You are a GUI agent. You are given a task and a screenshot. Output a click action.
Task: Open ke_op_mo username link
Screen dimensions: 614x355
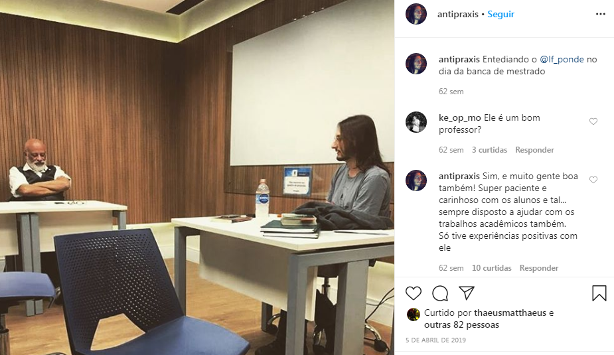[460, 118]
